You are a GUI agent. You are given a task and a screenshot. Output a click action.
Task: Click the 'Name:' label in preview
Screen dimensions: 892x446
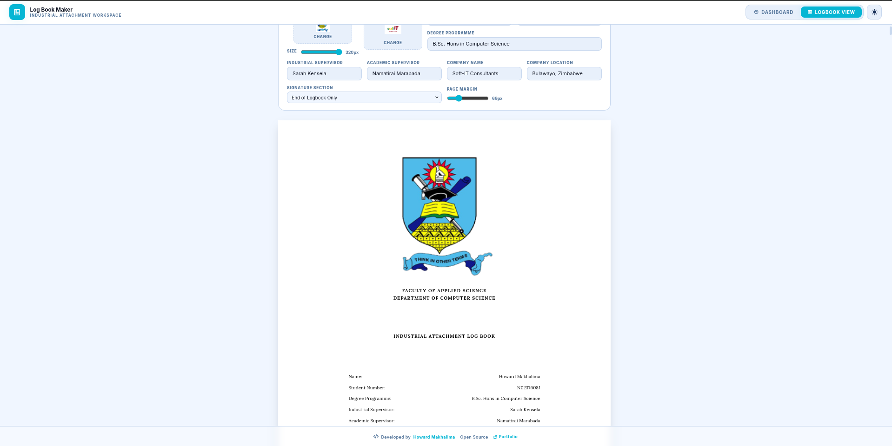[355, 377]
